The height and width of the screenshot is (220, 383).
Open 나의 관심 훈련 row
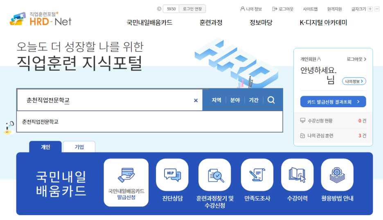tap(333, 135)
